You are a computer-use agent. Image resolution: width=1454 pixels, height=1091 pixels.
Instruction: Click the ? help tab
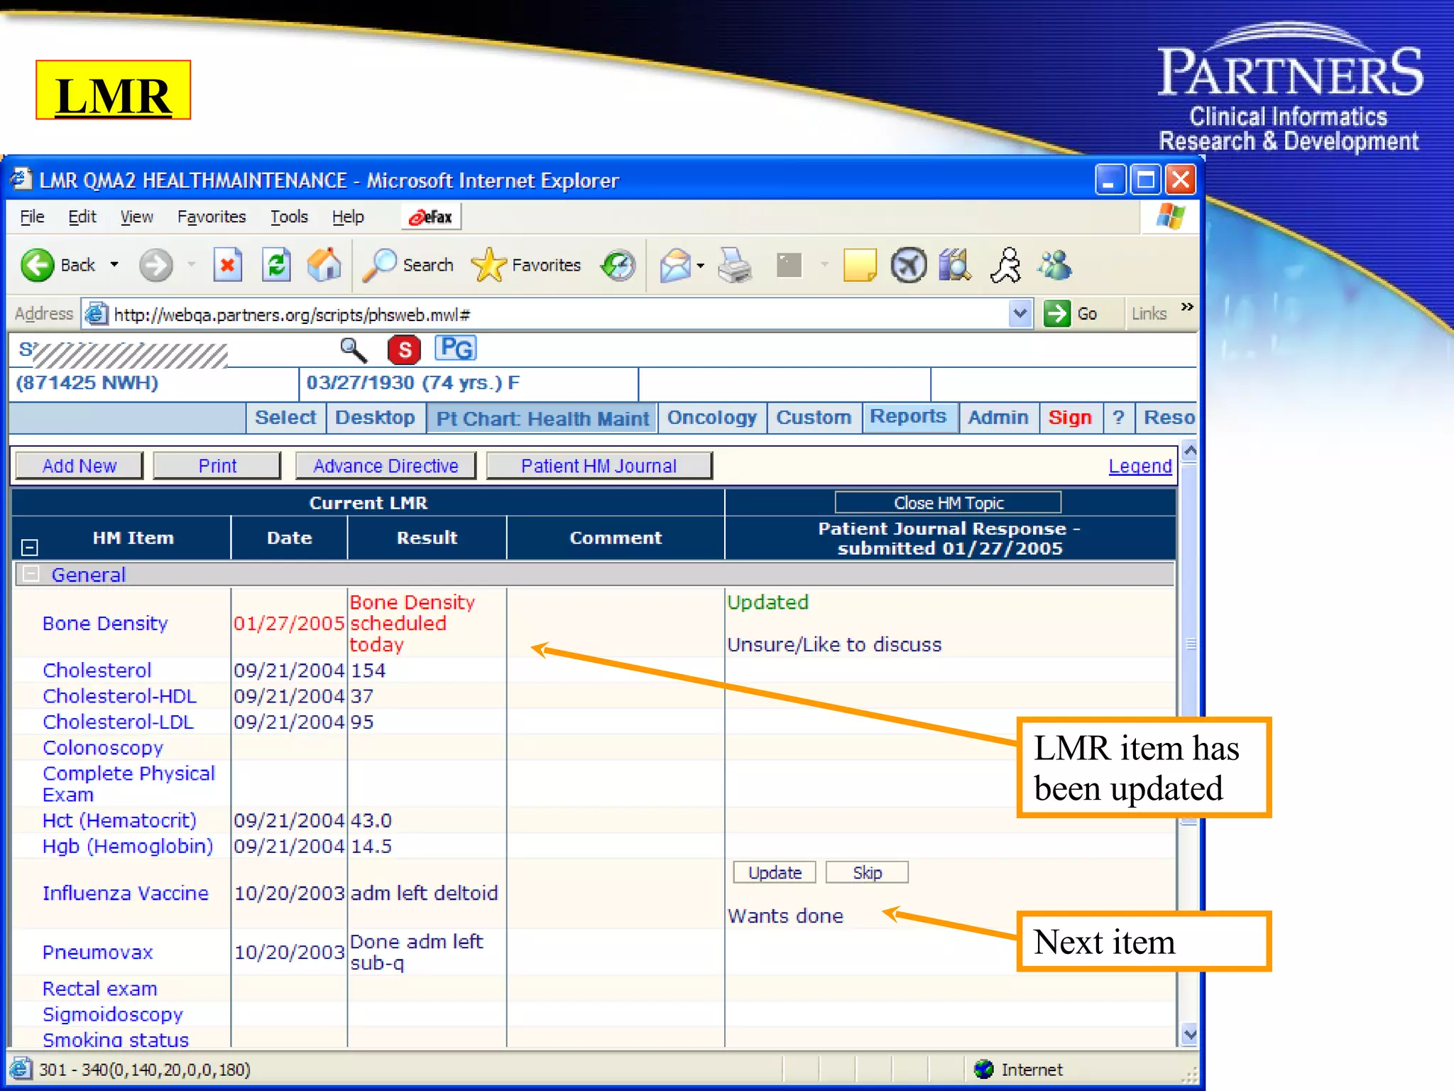click(x=1119, y=418)
